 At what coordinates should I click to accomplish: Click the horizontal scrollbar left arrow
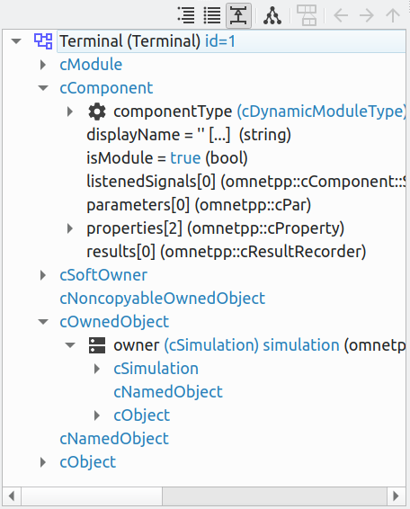12,496
